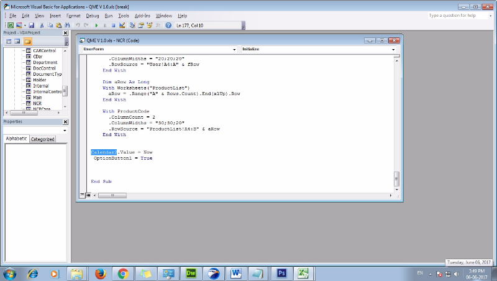This screenshot has height=281, width=497.
Task: Click the Toggle Folders button in Project pane
Action: coord(28,41)
